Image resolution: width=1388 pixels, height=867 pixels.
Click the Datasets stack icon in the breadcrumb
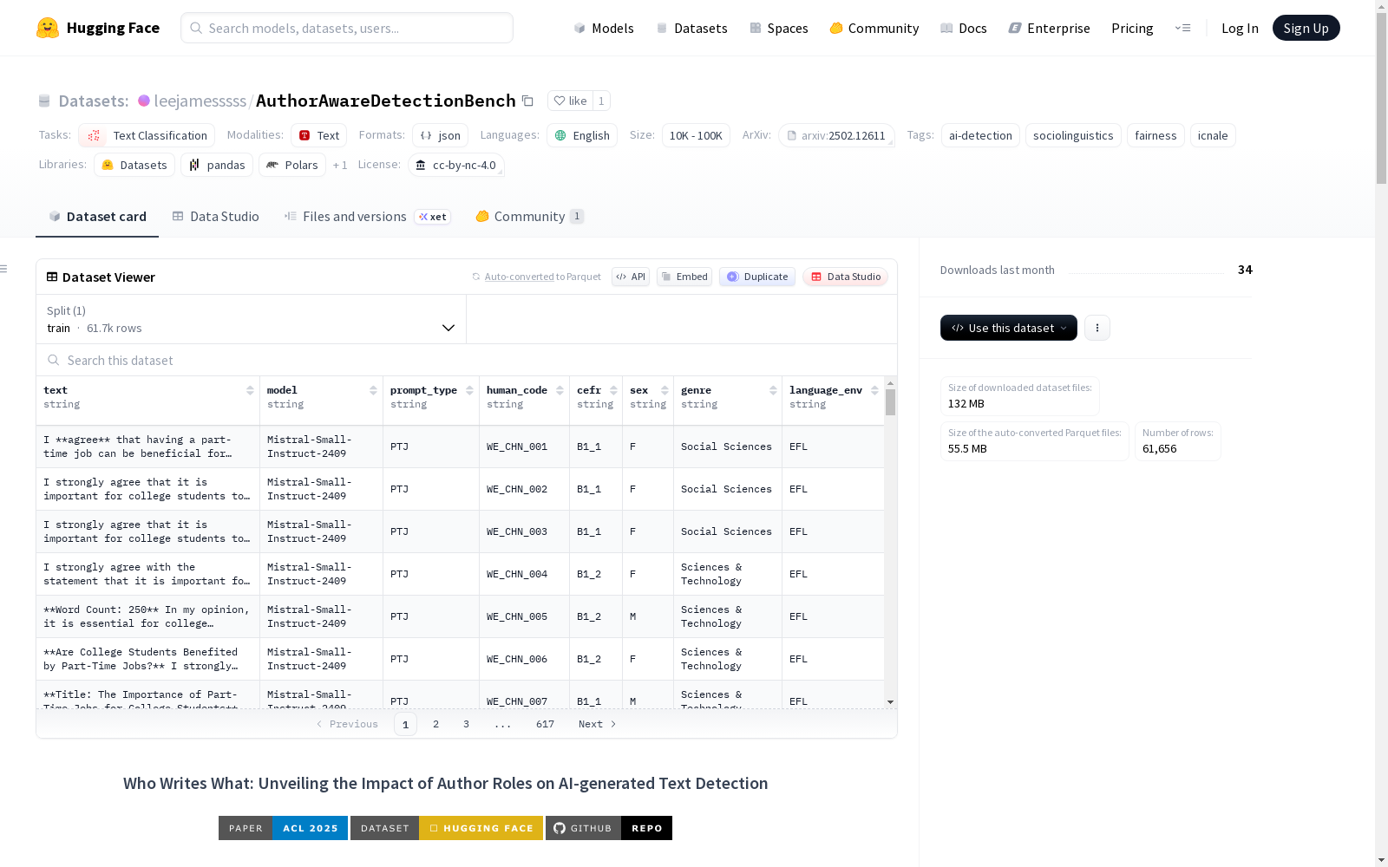click(44, 101)
